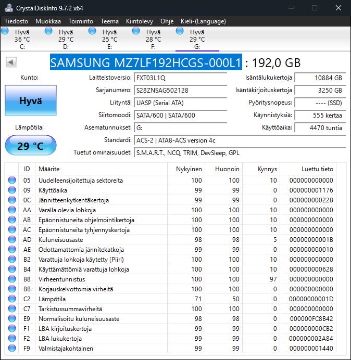Open the Kieli-(Language) menu

click(x=203, y=21)
